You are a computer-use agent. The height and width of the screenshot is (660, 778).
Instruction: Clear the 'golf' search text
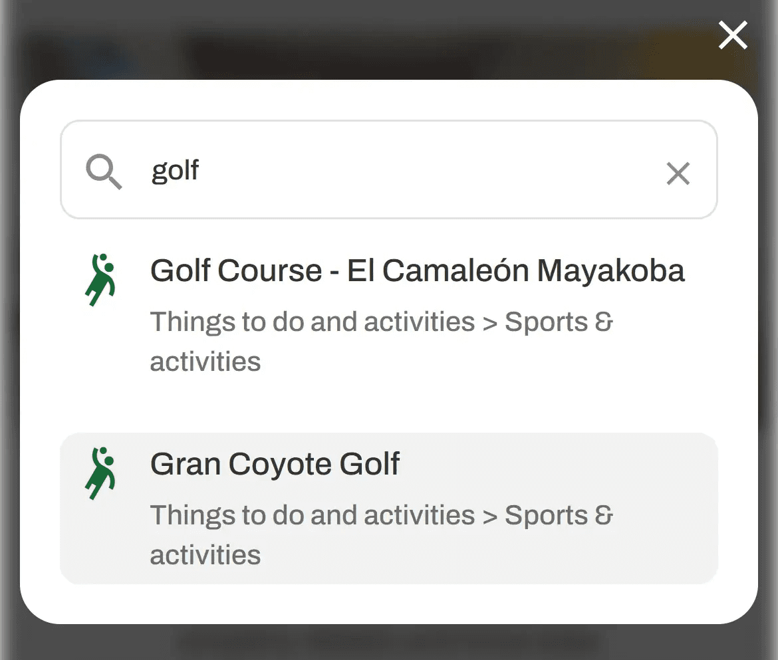[x=678, y=173]
